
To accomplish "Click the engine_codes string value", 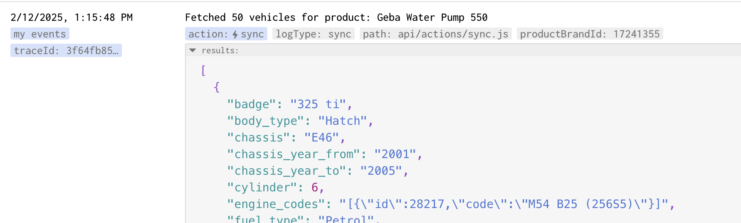I will click(504, 204).
